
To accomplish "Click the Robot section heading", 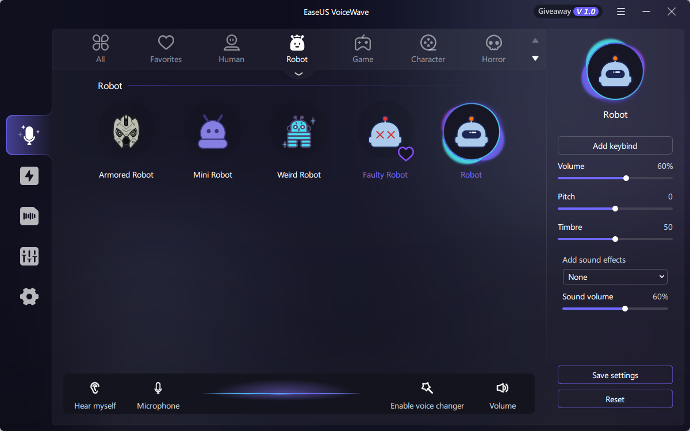I will 110,86.
